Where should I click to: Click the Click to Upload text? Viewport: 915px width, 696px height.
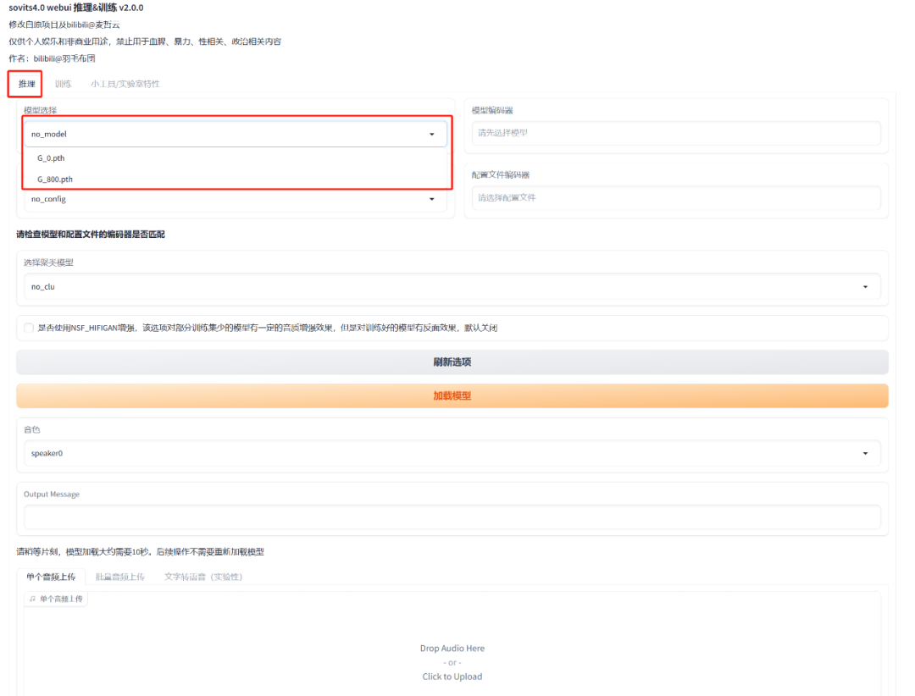[452, 677]
